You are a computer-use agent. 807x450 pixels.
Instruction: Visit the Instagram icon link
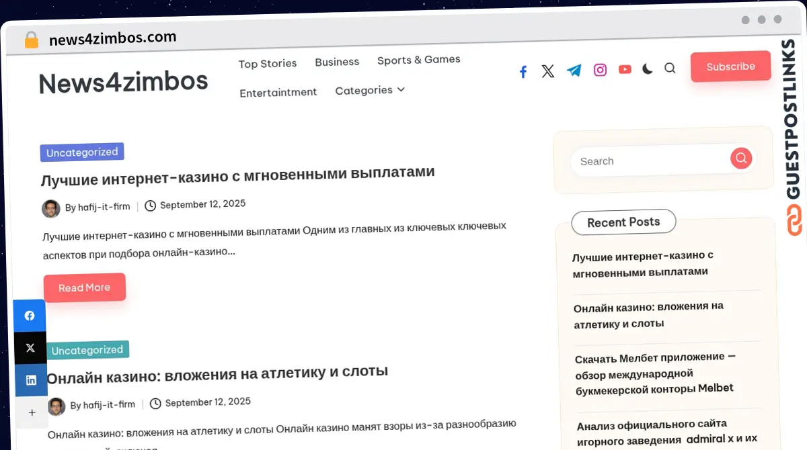pyautogui.click(x=600, y=70)
